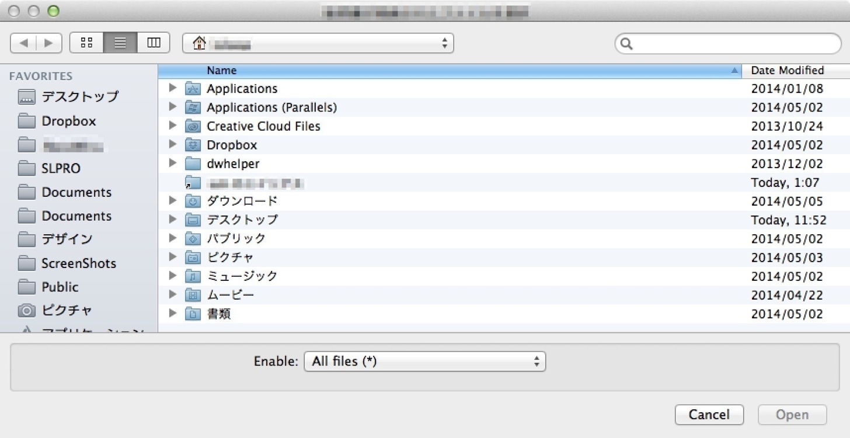850x438 pixels.
Task: Select the ピクチャ folder icon in the list
Action: (193, 258)
